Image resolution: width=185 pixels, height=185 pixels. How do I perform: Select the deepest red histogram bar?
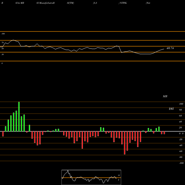[125, 143]
